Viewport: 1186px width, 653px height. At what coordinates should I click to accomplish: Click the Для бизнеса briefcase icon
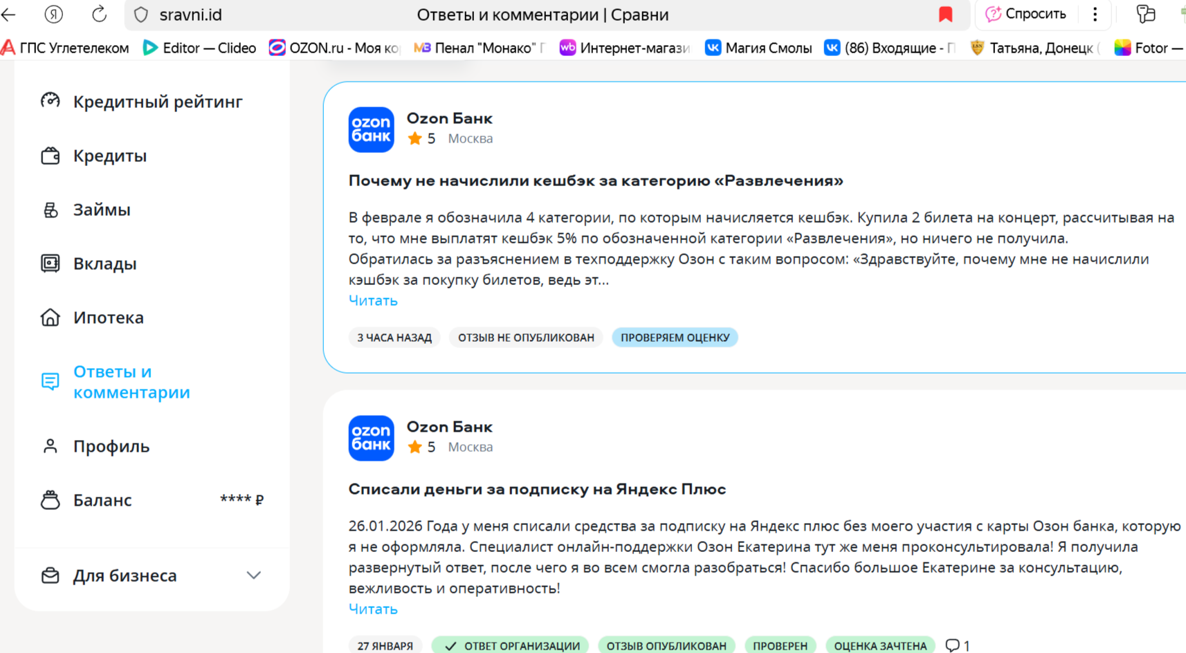pyautogui.click(x=50, y=576)
